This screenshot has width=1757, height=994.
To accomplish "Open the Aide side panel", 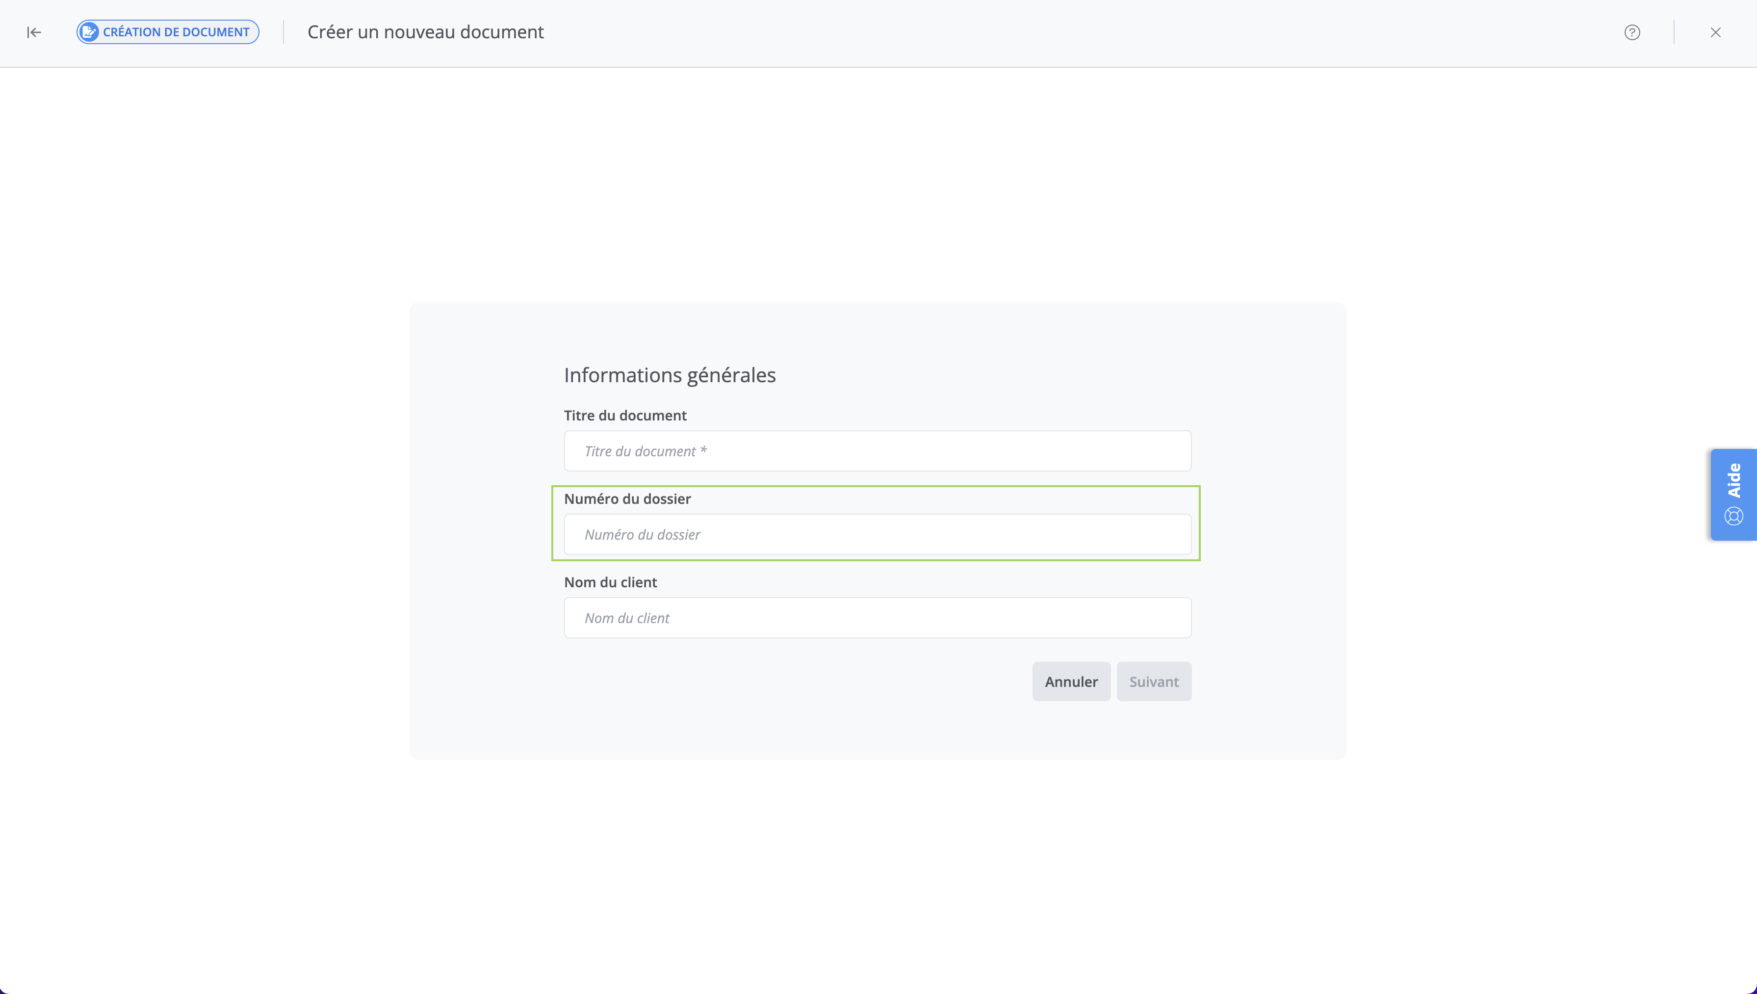I will tap(1733, 494).
